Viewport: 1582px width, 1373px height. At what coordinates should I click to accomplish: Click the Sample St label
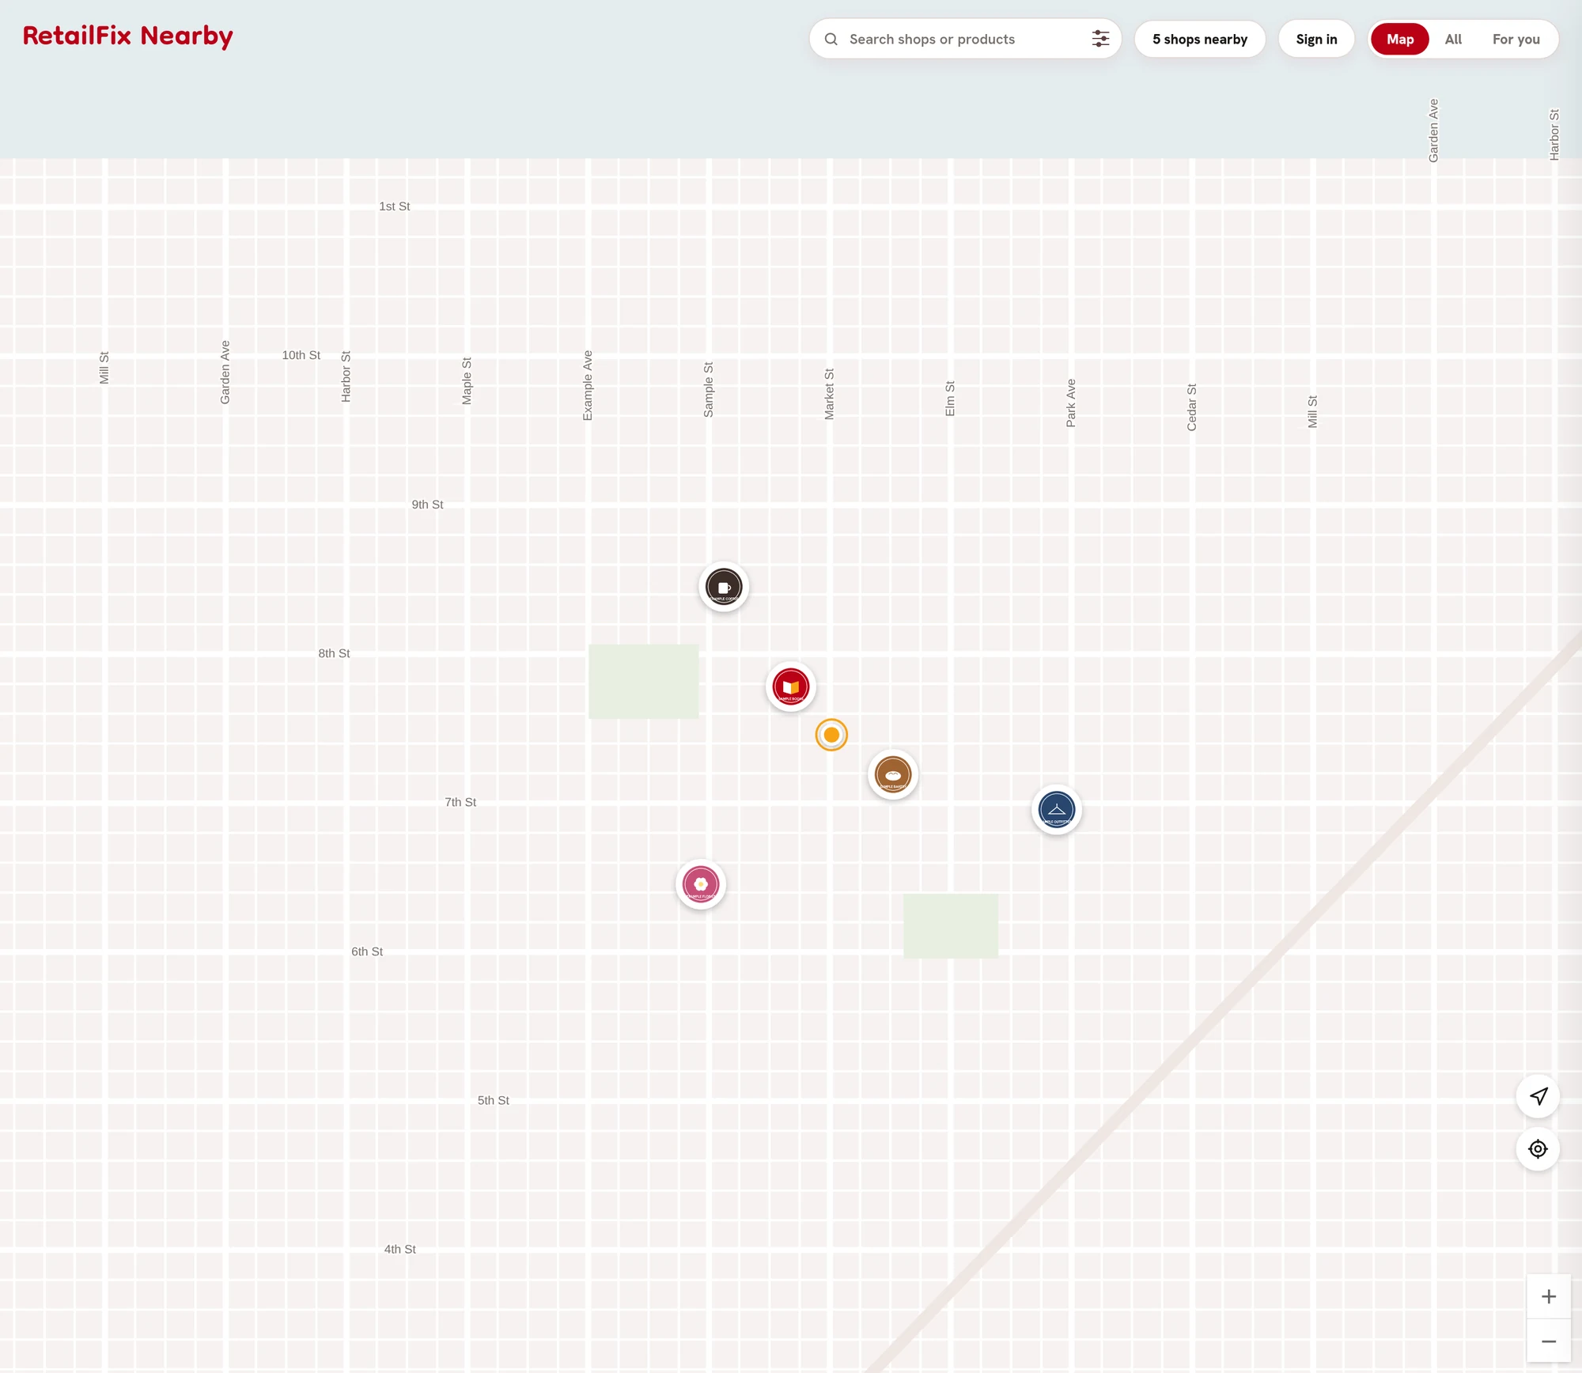709,390
